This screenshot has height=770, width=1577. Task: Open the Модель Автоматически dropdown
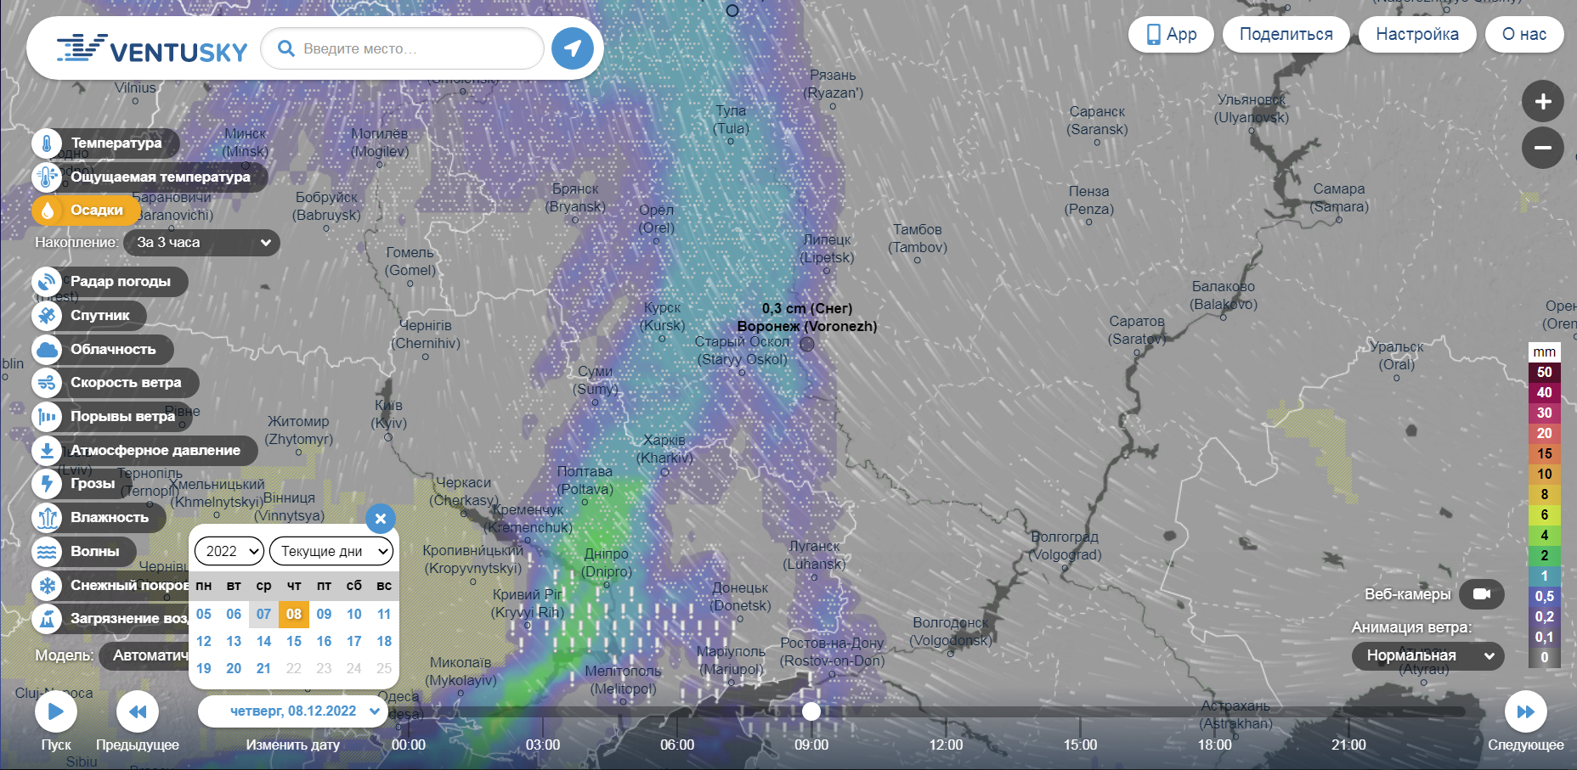144,655
